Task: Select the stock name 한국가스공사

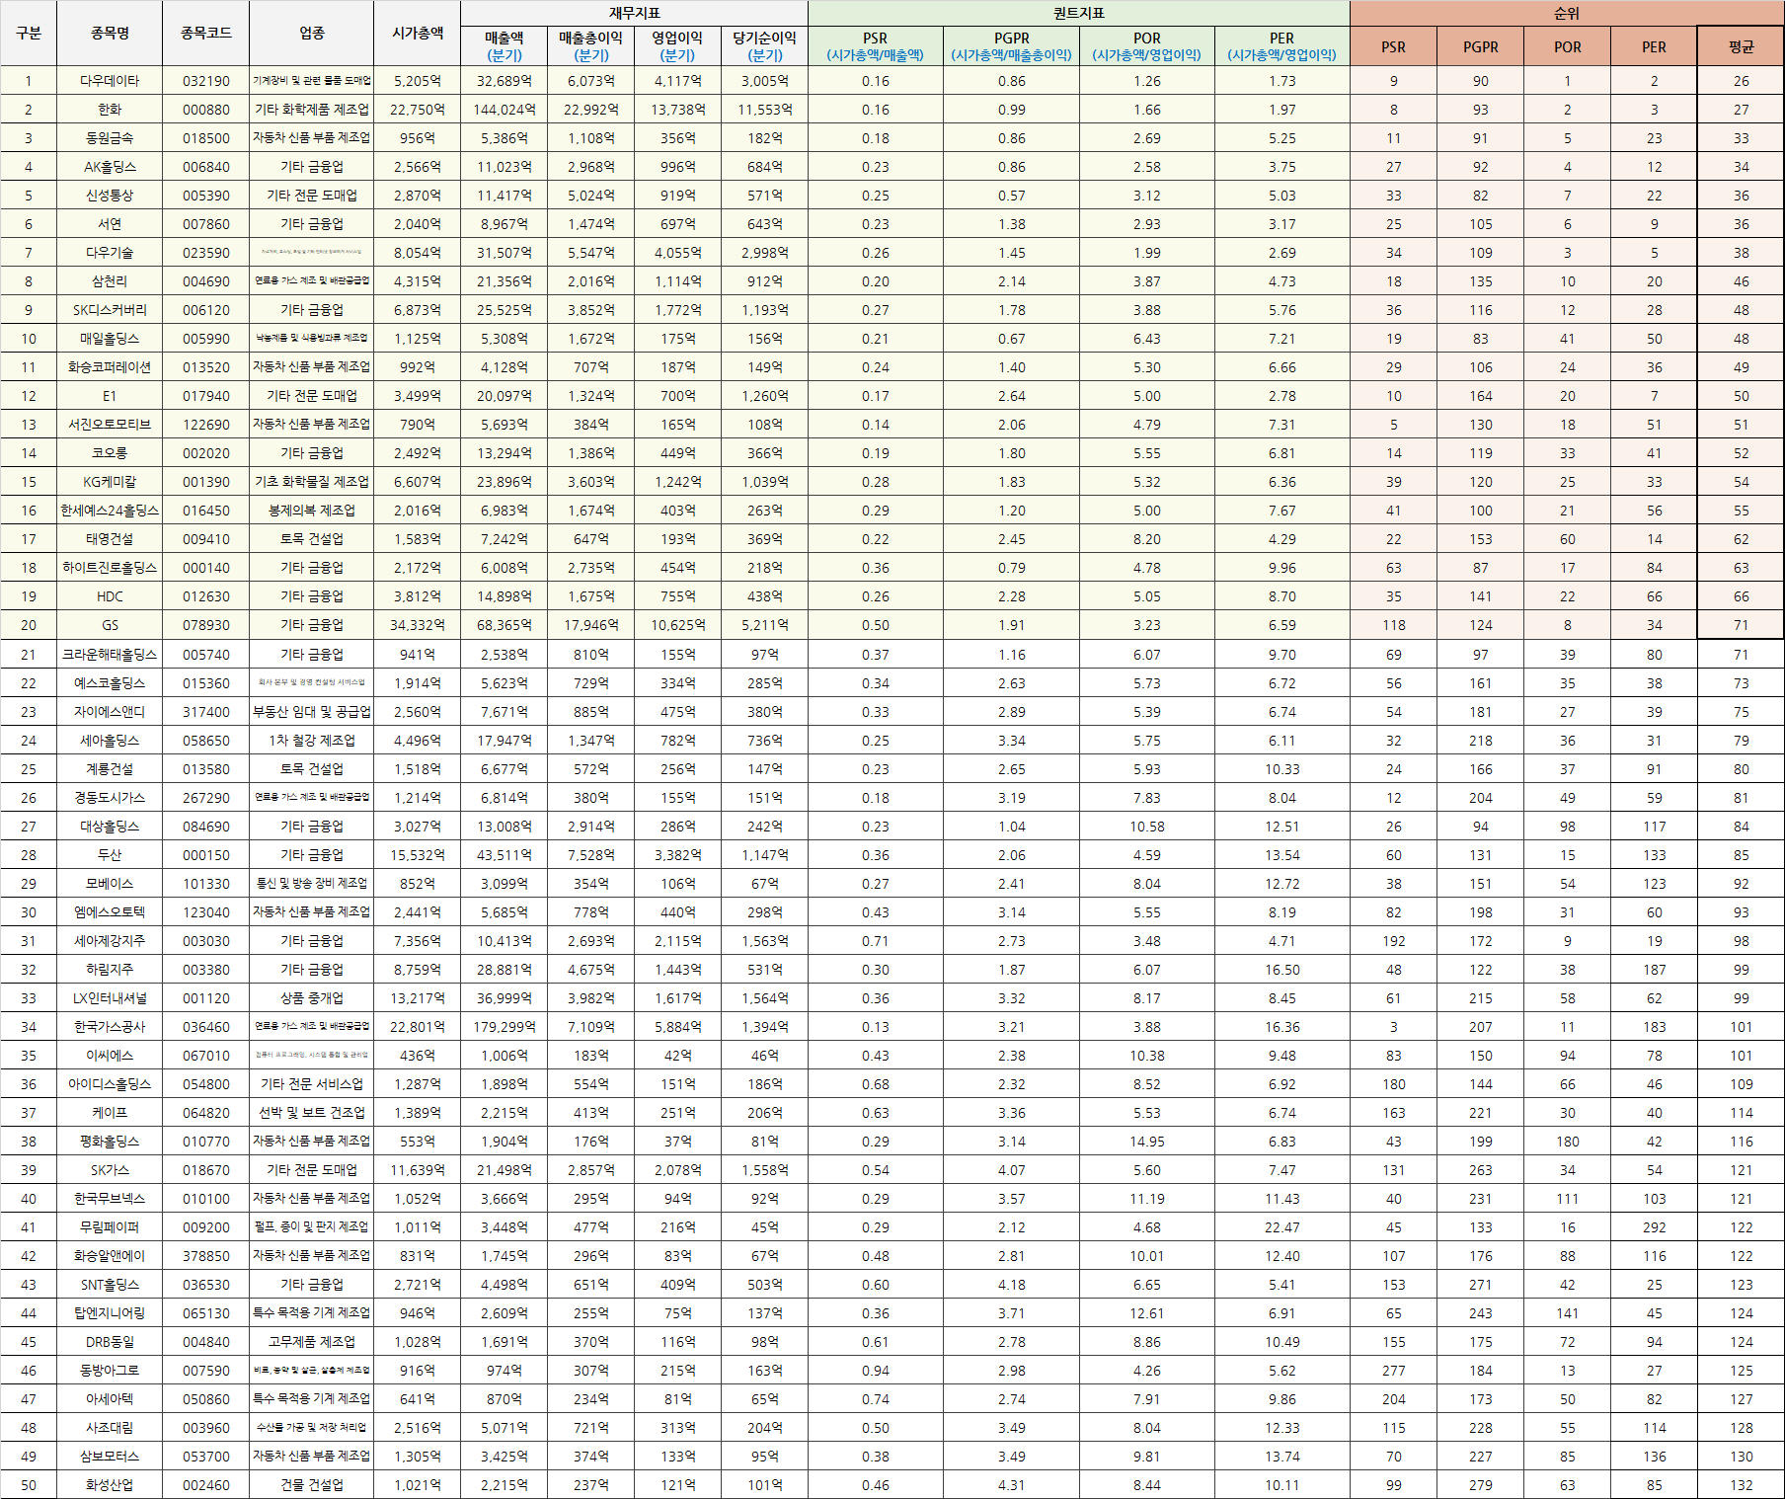Action: click(x=110, y=1027)
